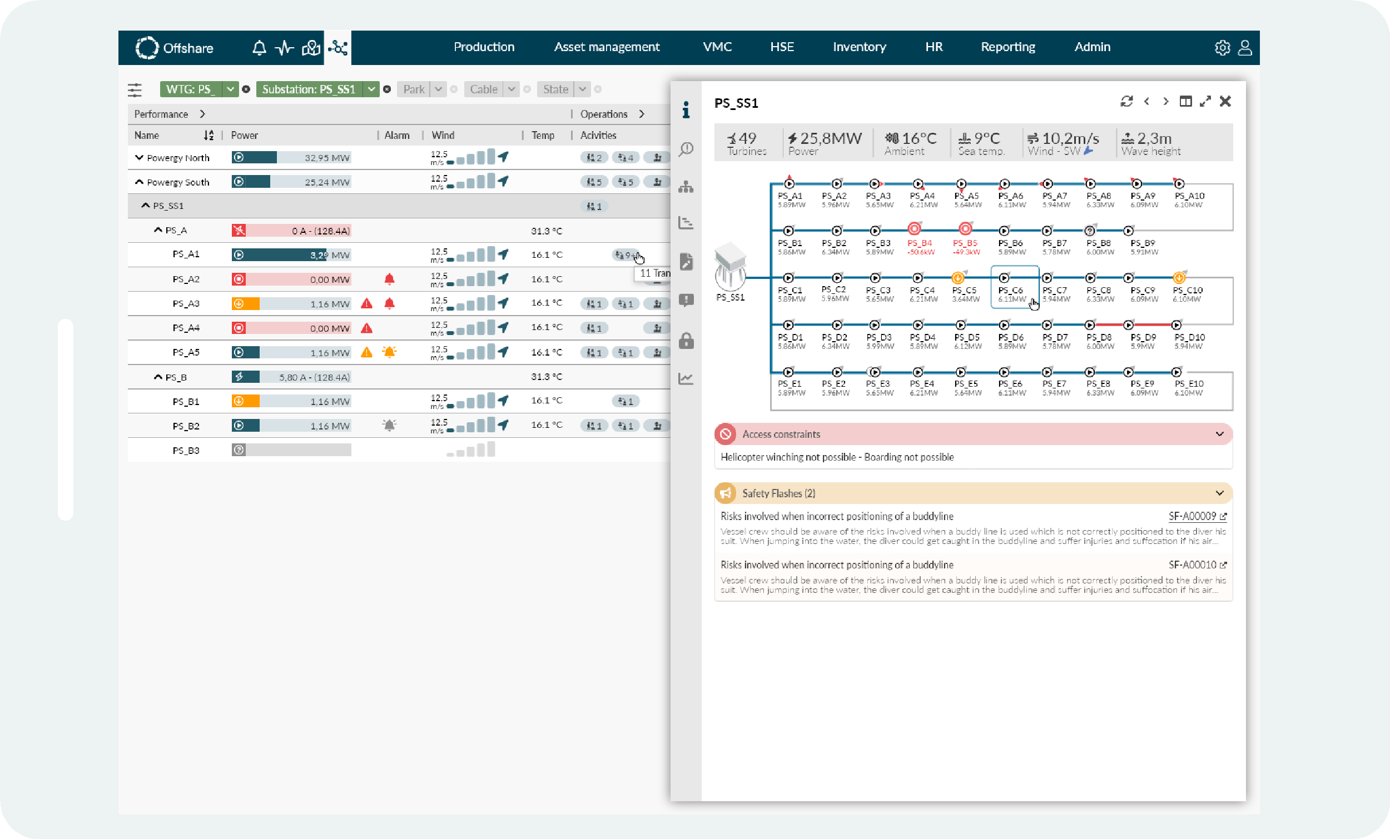Open the WTG: PS_ filter dropdown
The image size is (1390, 839).
230,89
